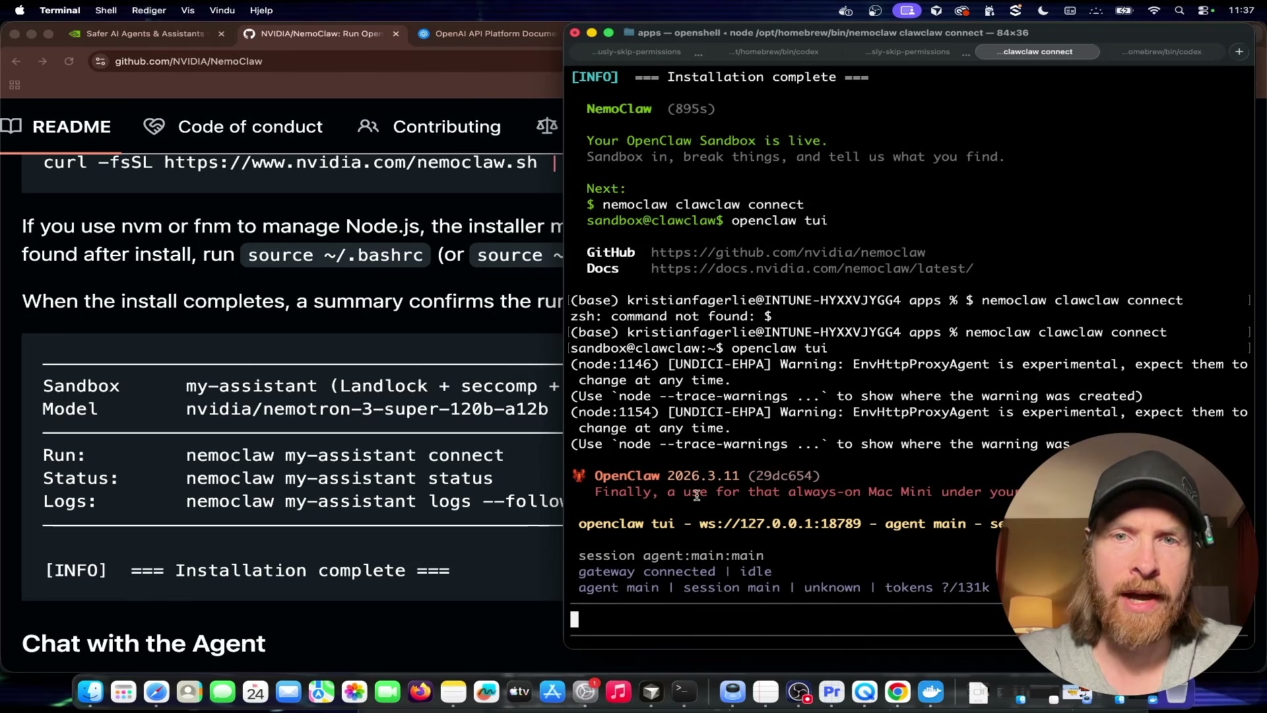Viewport: 1267px width, 713px height.
Task: Open Launchpad from the dock
Action: pos(123,692)
